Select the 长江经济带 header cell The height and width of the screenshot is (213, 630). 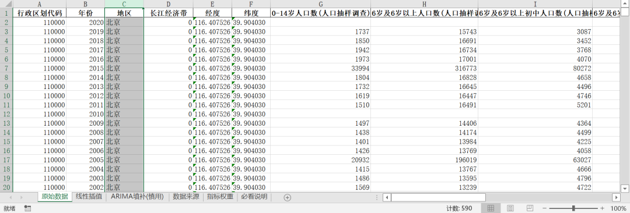(169, 13)
